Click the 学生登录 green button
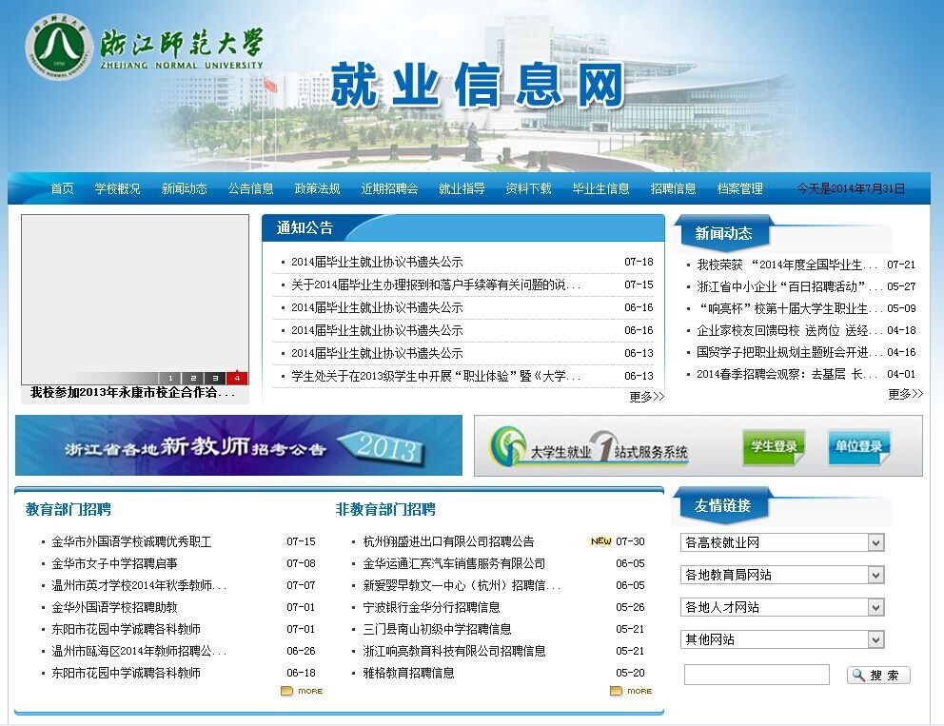Screen dimensions: 944x726 click(774, 446)
